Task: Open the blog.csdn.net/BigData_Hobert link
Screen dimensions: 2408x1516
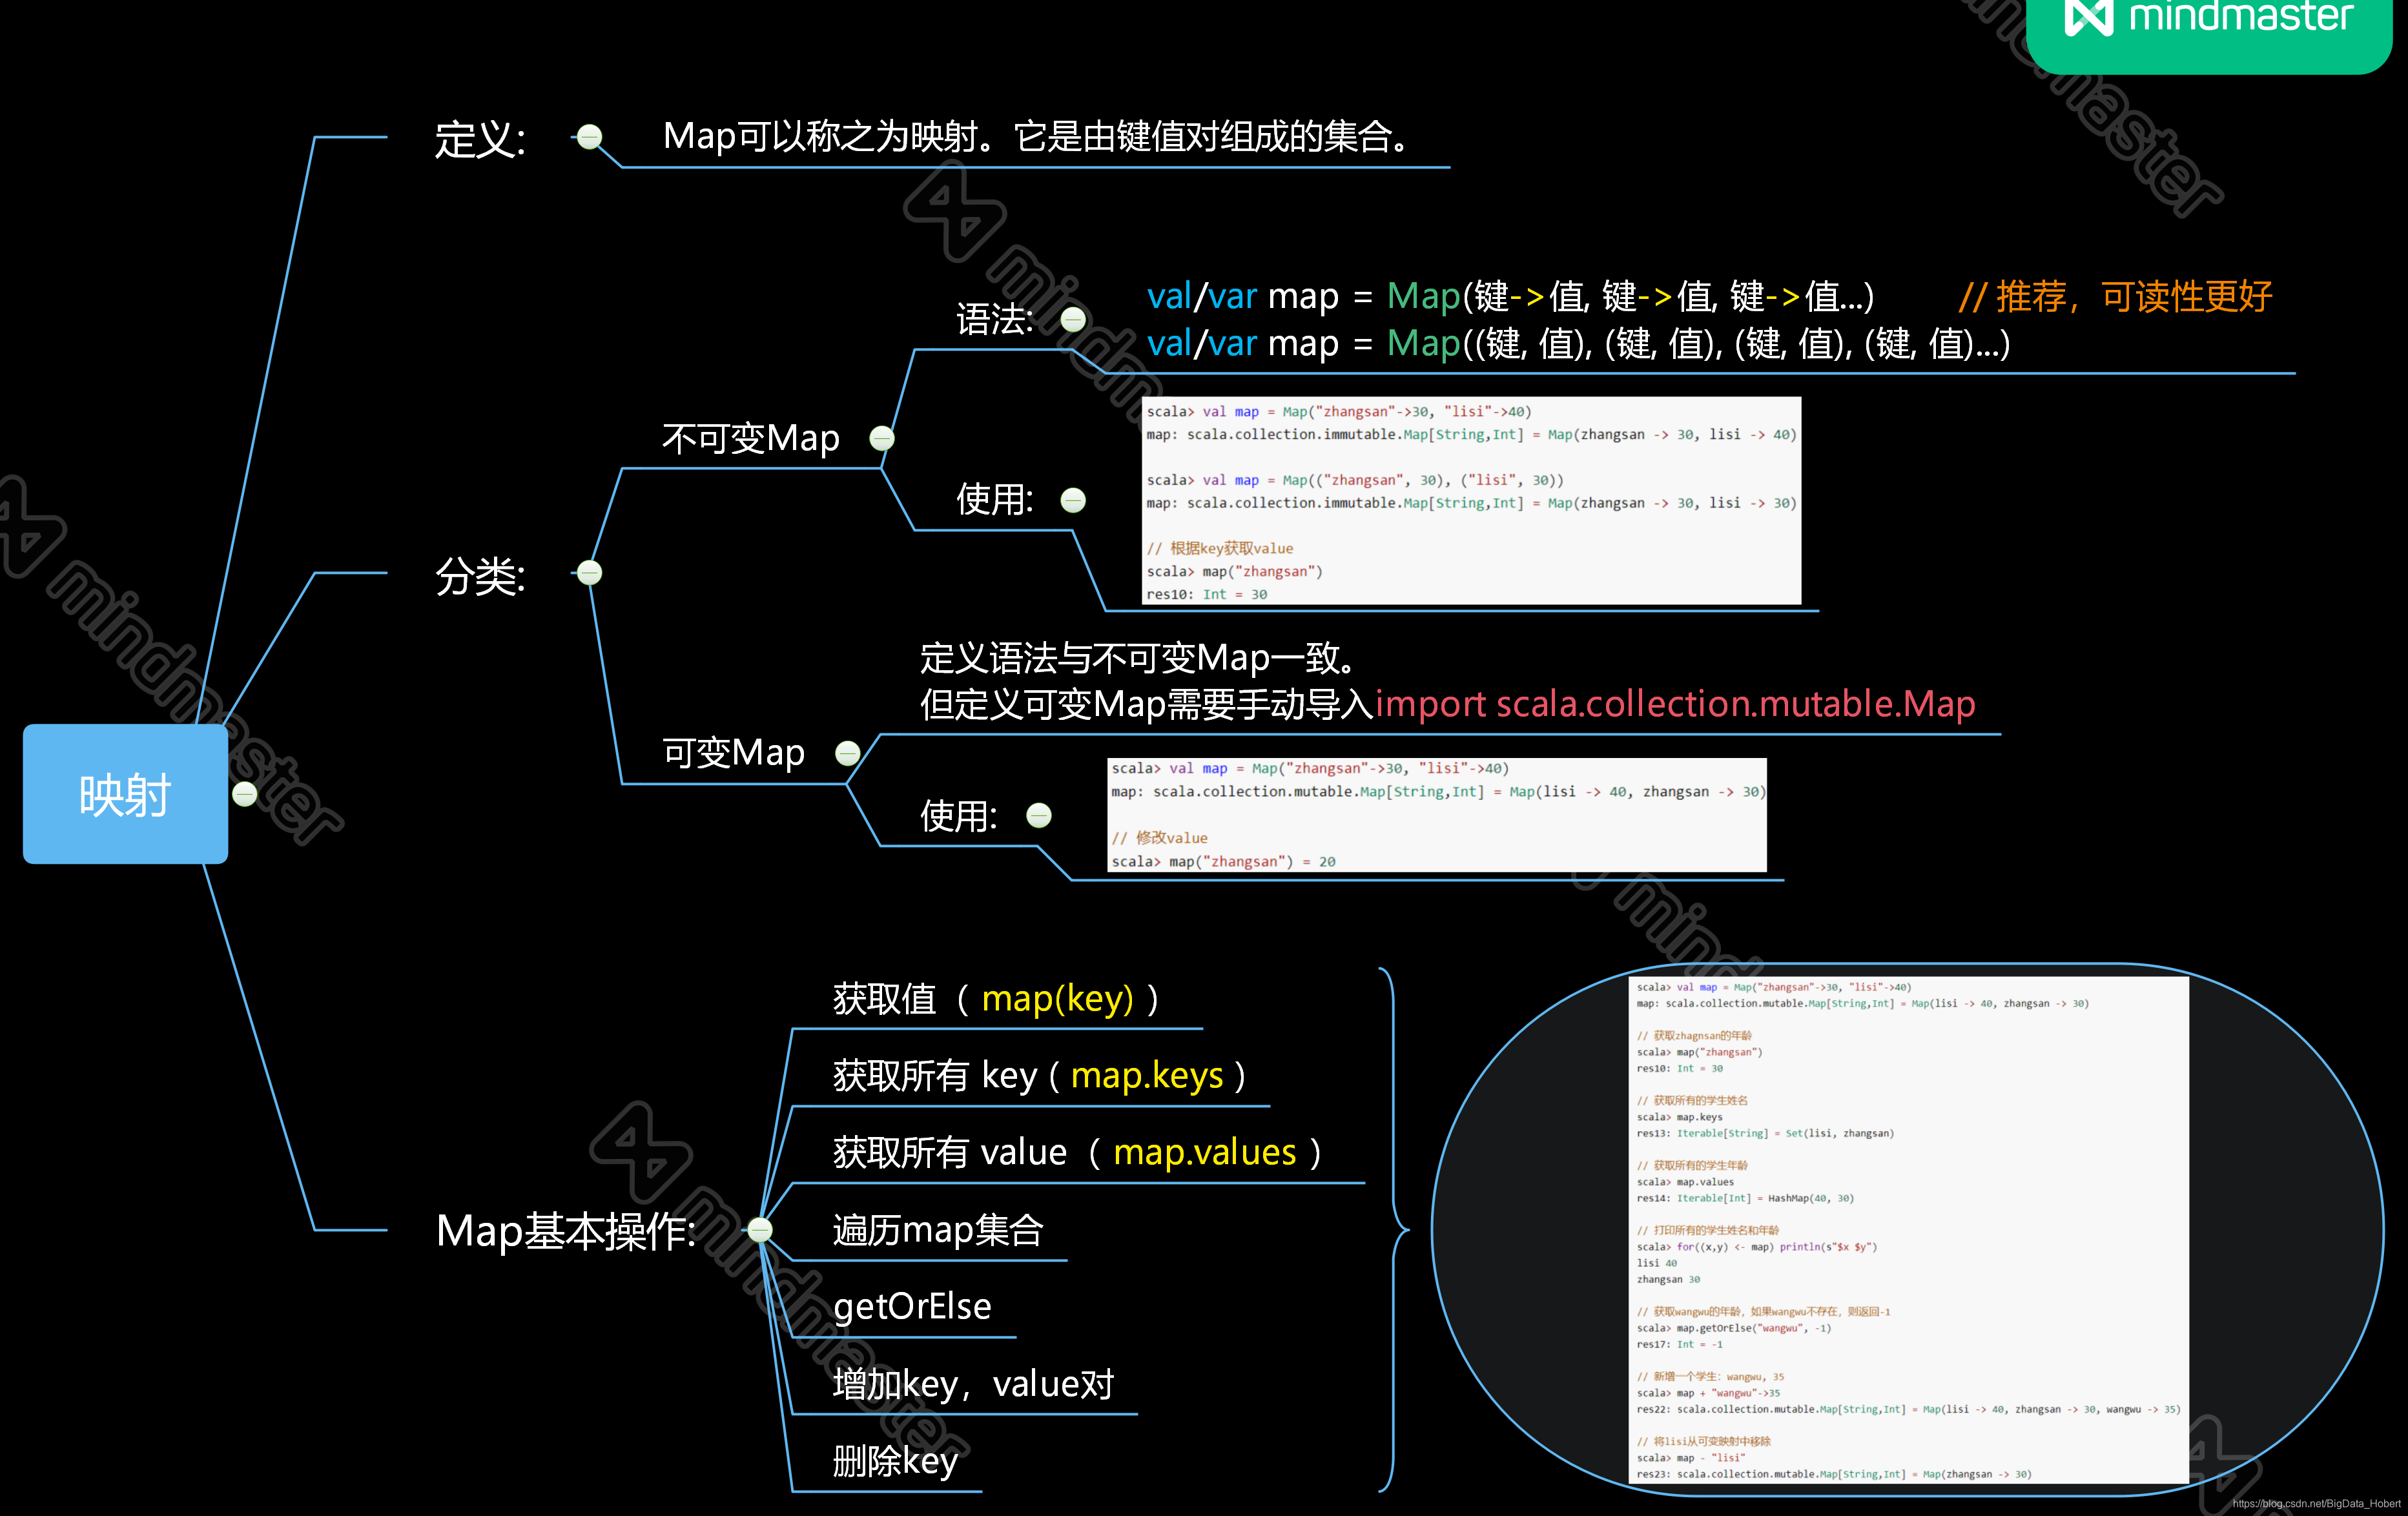Action: (x=2316, y=1504)
